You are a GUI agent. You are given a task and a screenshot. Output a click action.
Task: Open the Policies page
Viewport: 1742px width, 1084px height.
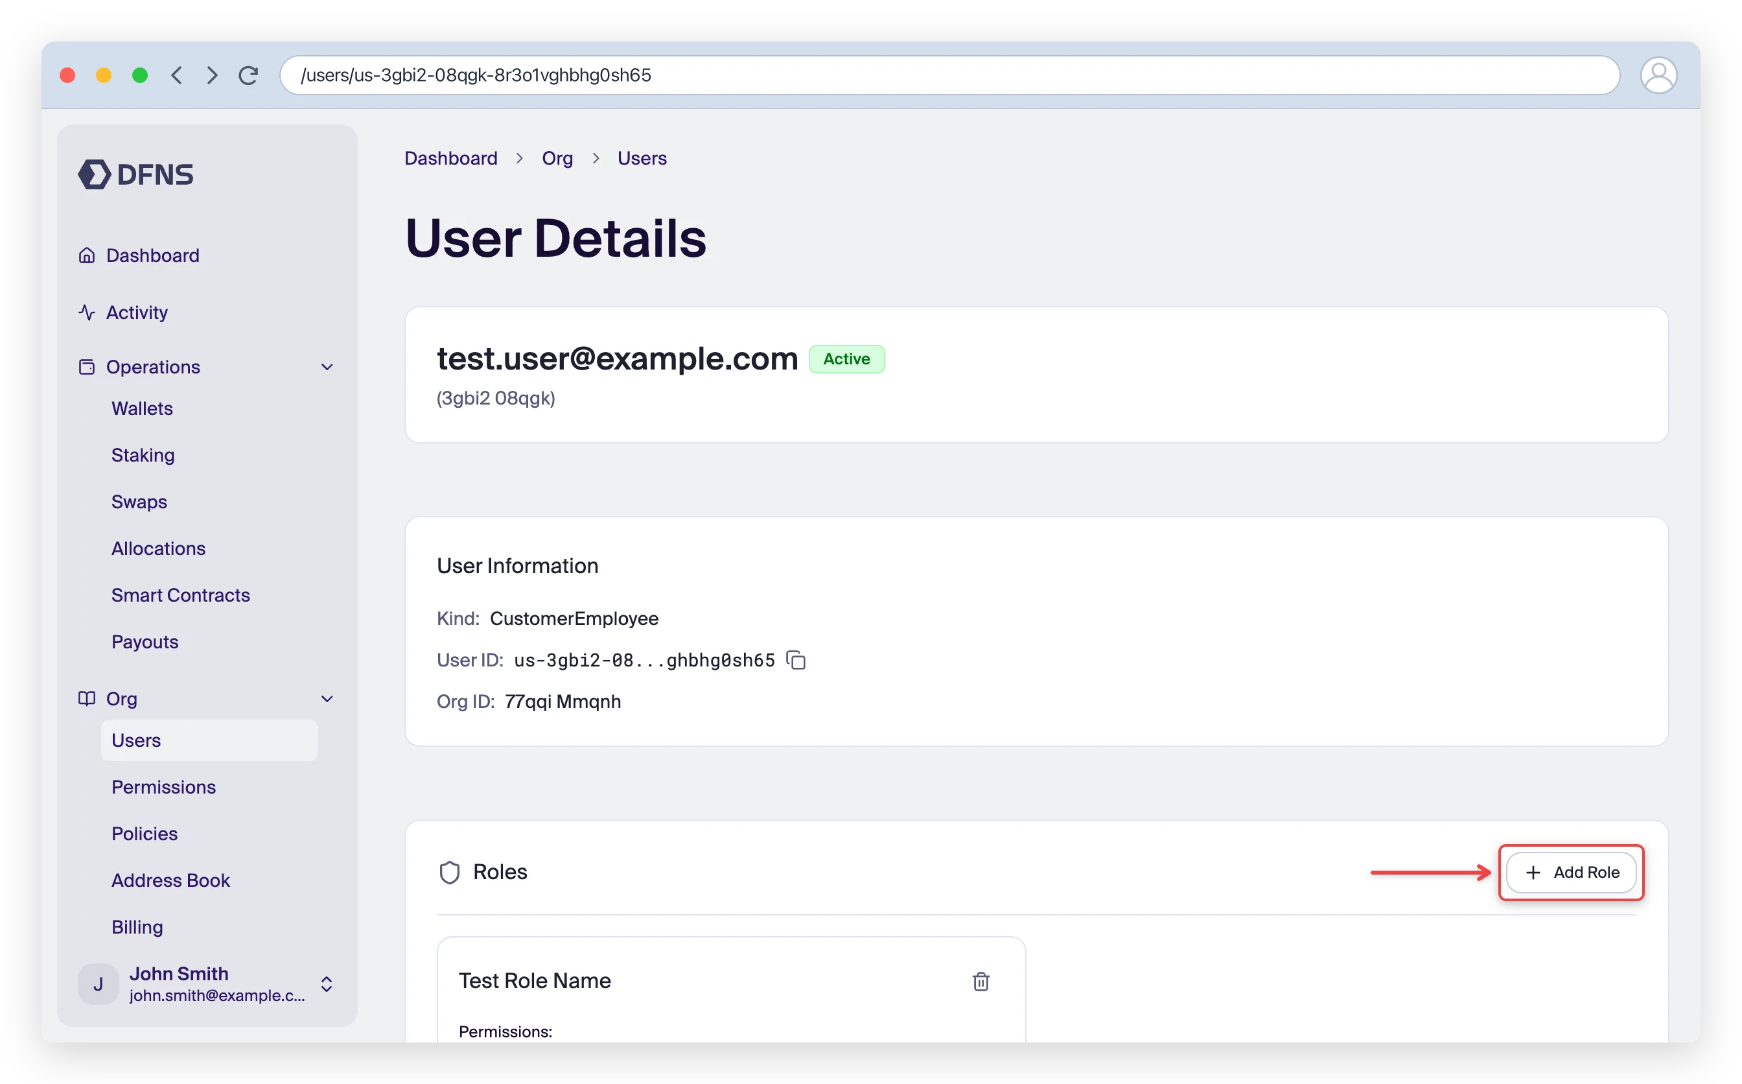(144, 834)
